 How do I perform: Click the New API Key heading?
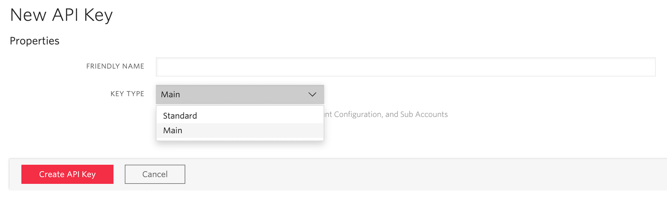pos(61,15)
